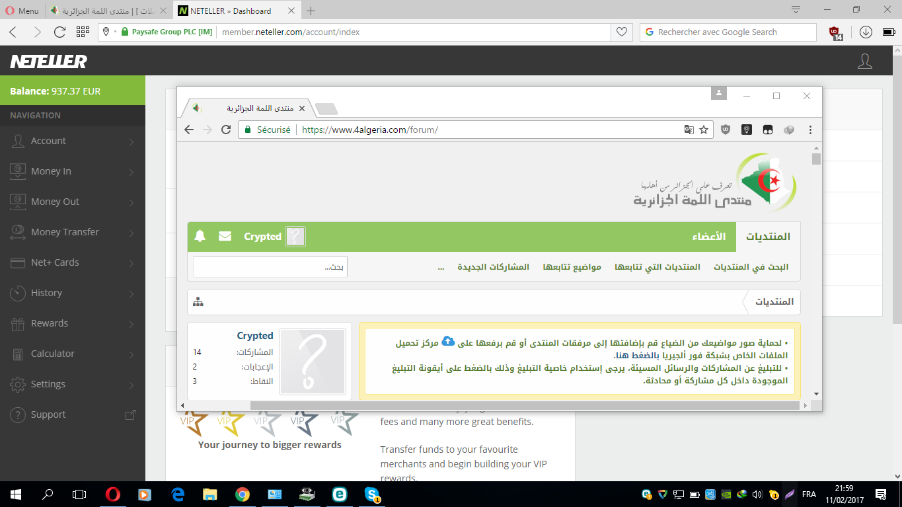
Task: Click the Support link in sidebar
Action: click(48, 414)
